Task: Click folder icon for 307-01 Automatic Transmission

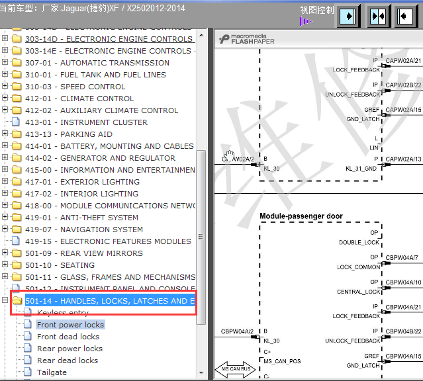Action: point(17,63)
